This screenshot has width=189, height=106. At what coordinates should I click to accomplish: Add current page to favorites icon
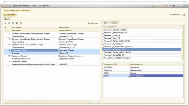click(x=152, y=6)
